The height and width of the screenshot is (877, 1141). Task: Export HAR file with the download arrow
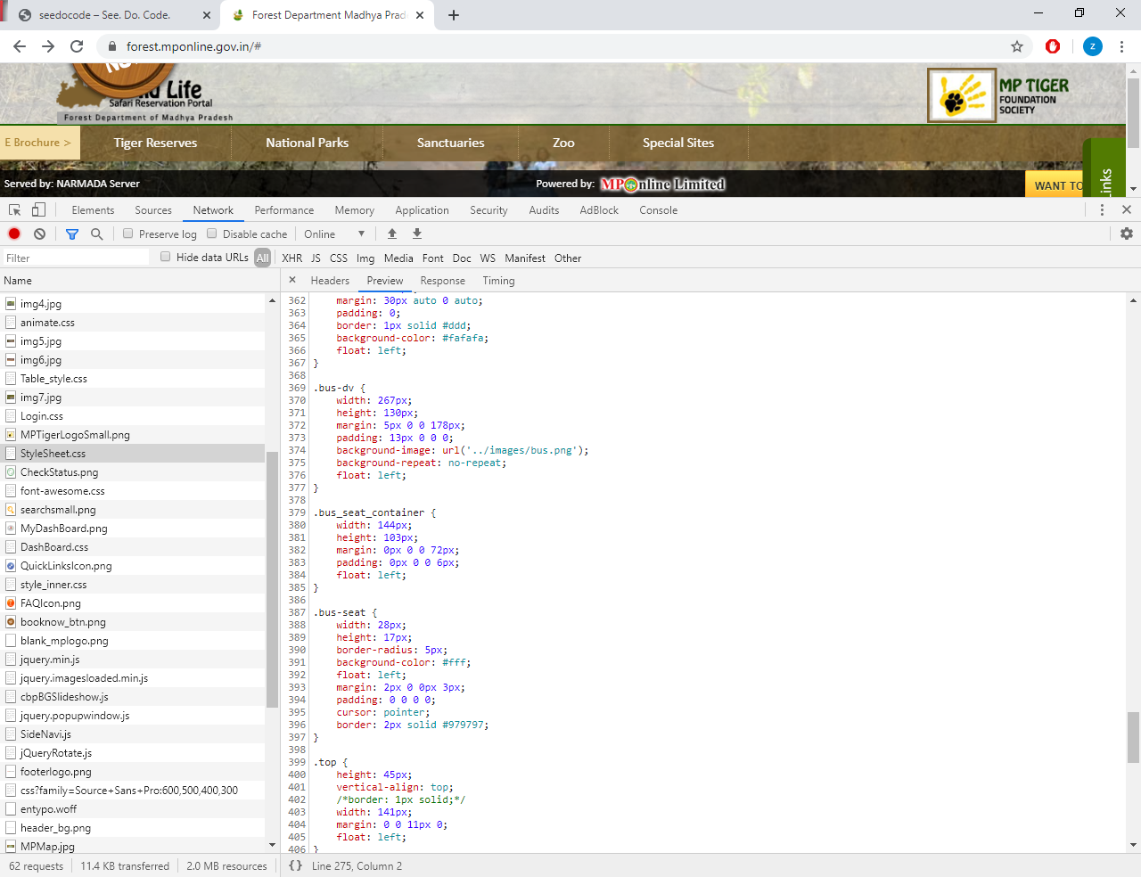pyautogui.click(x=417, y=234)
